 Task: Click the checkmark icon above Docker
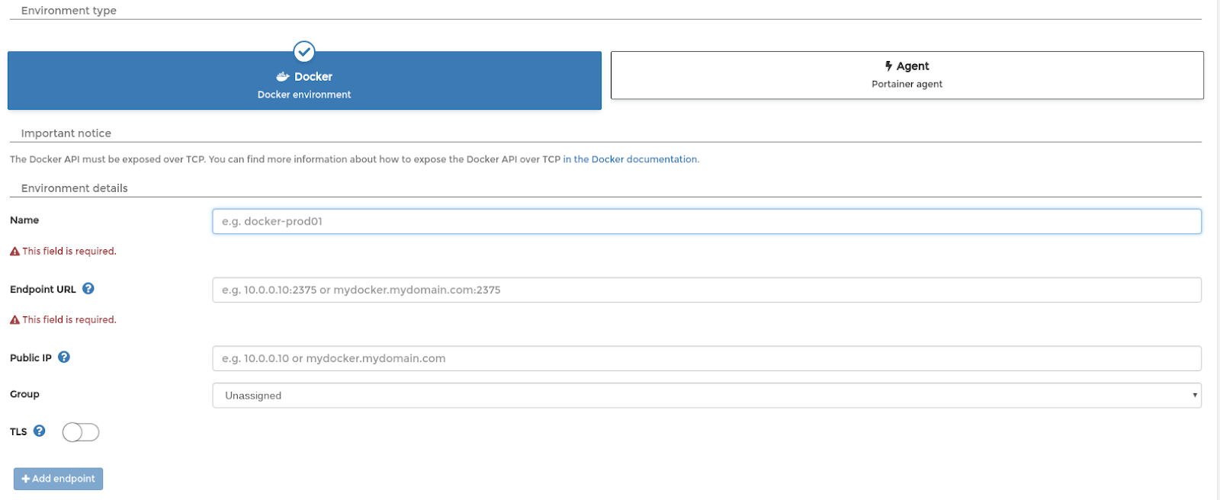click(x=304, y=52)
